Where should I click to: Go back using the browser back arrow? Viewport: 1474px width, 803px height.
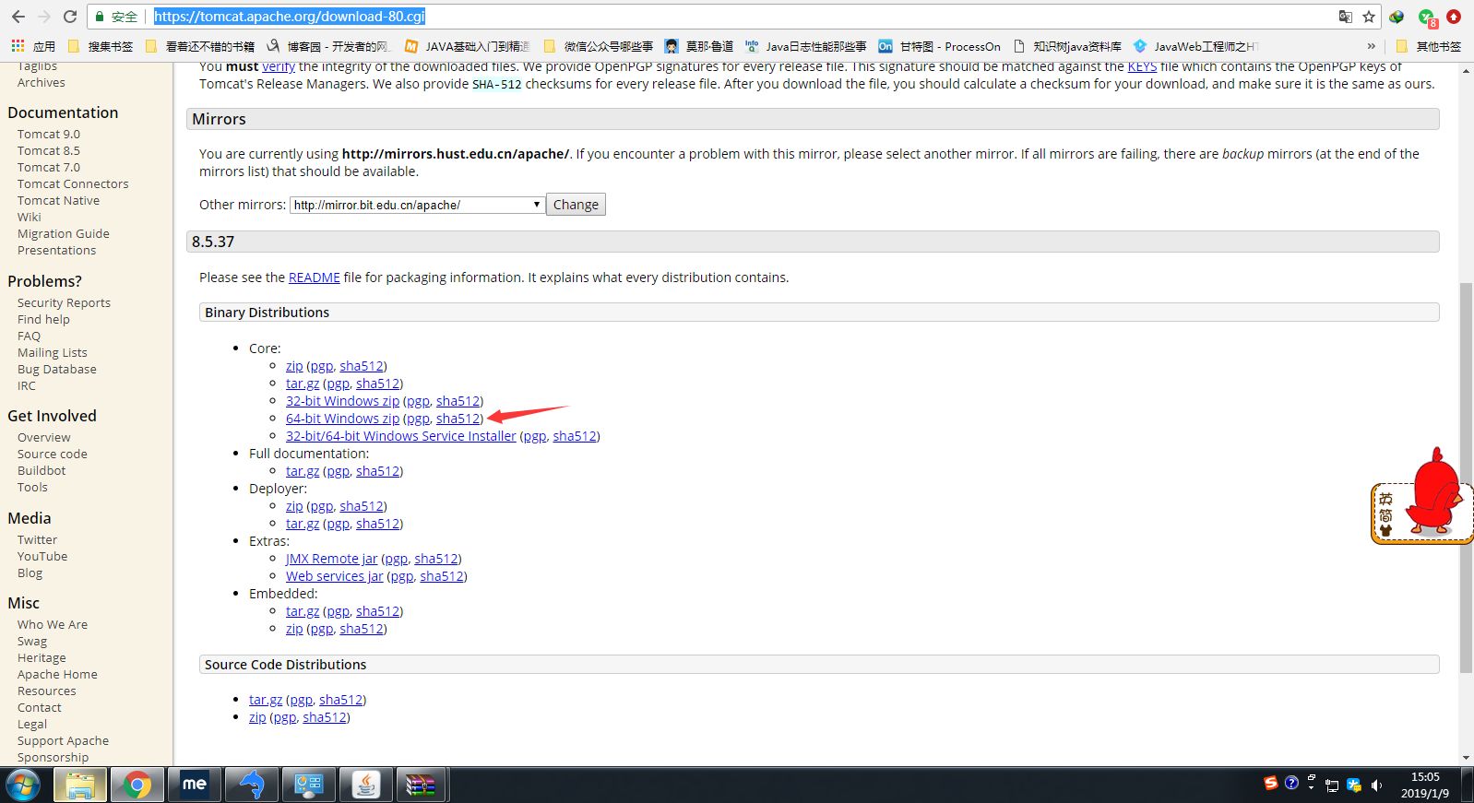pos(18,17)
